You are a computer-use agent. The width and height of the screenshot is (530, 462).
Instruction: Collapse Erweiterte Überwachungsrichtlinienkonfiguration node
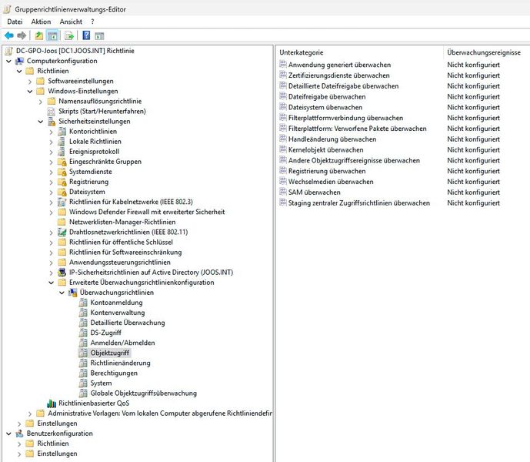click(51, 283)
